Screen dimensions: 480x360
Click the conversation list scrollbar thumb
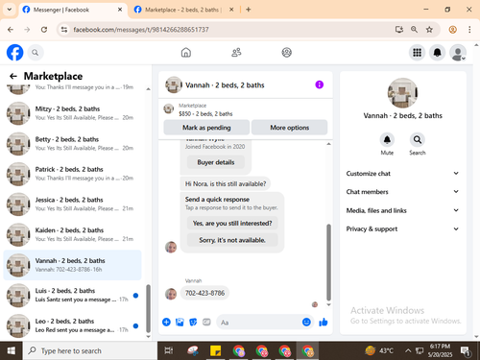[148, 309]
